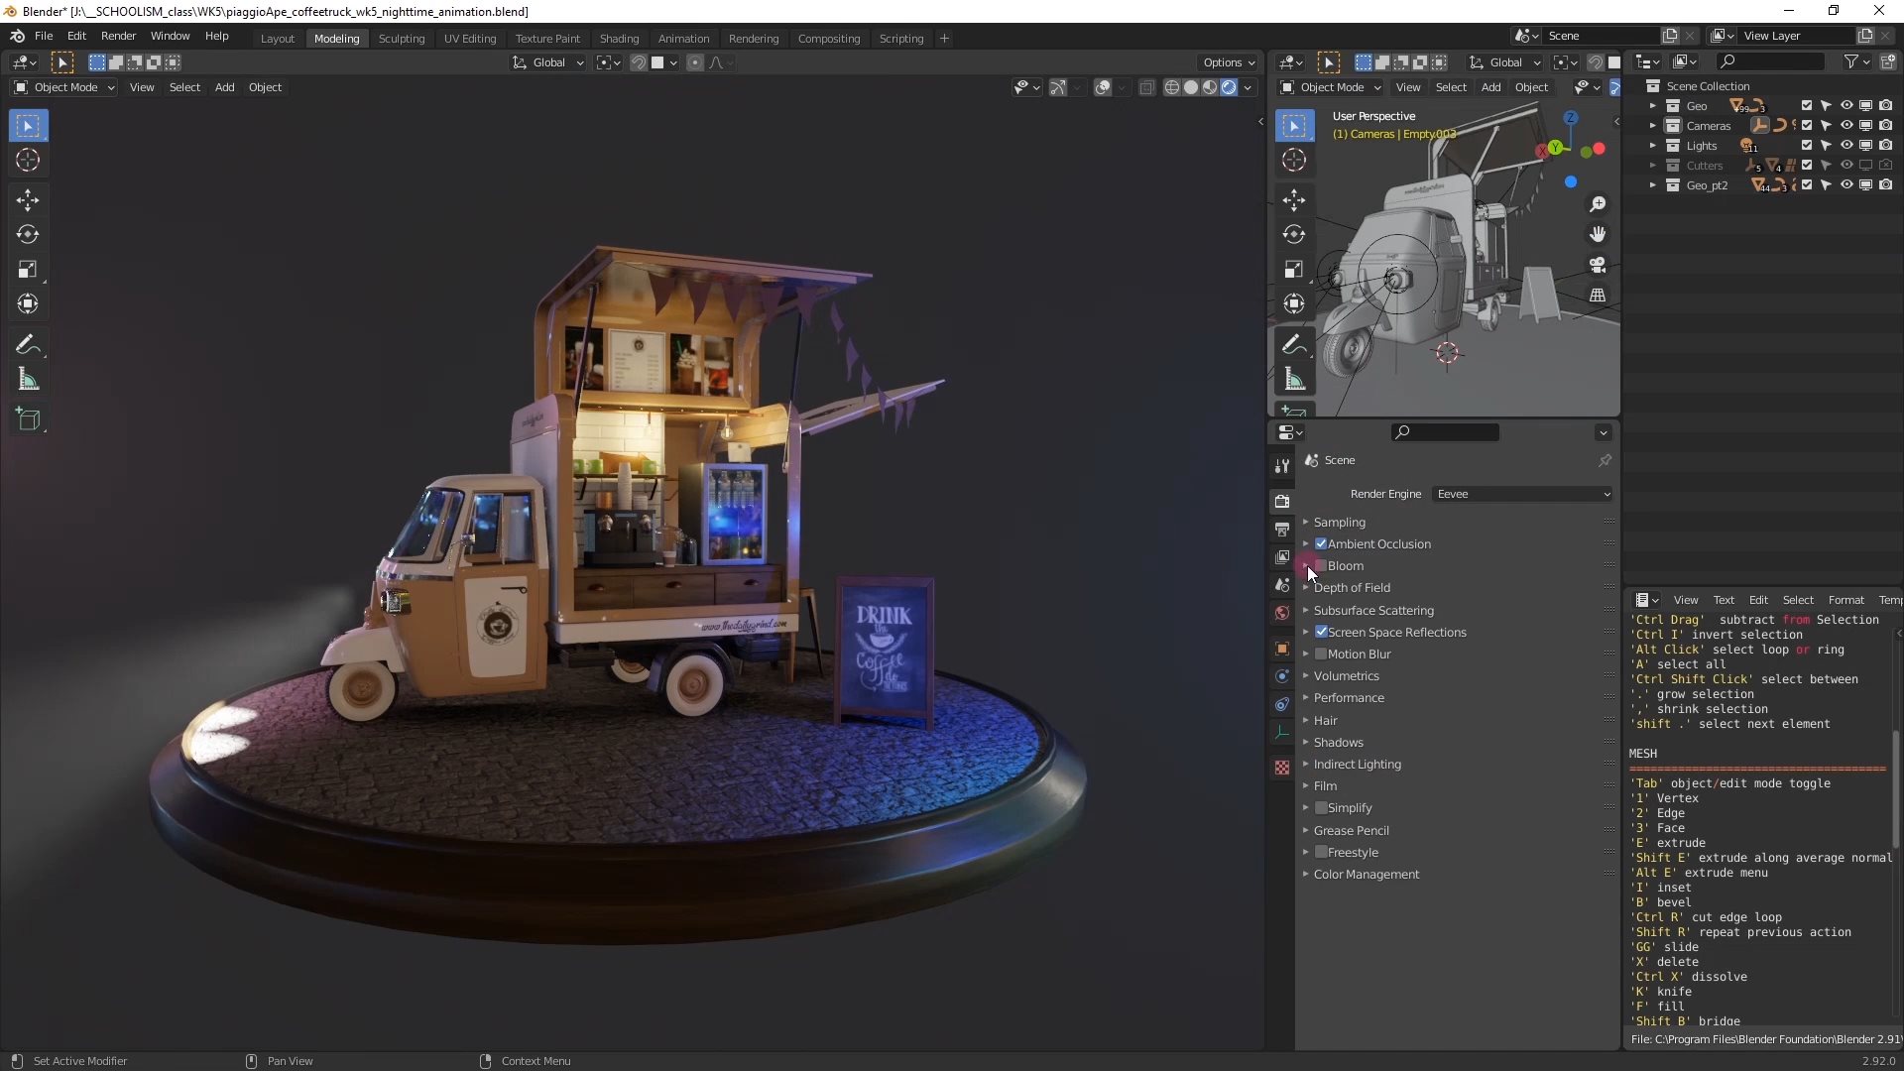Open the Add menu in main viewport
This screenshot has width=1904, height=1071.
225,87
